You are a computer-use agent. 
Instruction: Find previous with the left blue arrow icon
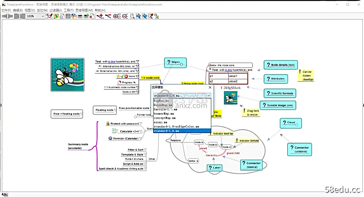(x=144, y=16)
